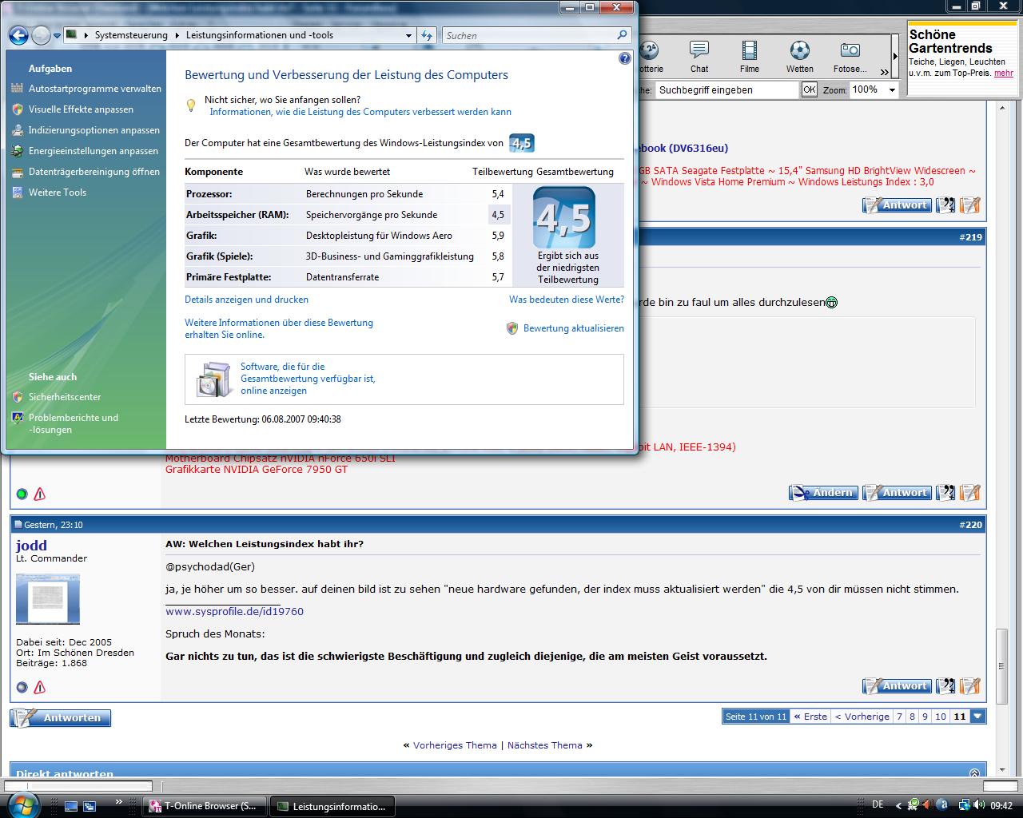Click Details anzeigen und drucken
This screenshot has width=1023, height=818.
[246, 300]
